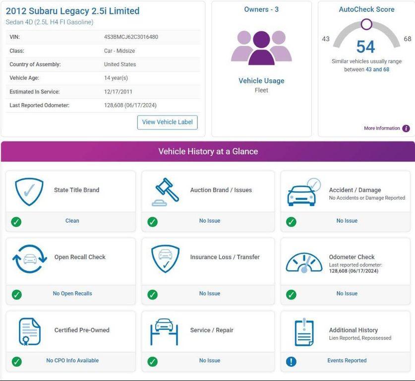Click the Owners - 3 heading
Screen dimensions: 415x381
point(261,9)
